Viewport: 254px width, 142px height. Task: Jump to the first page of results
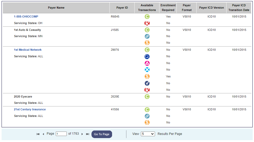[38, 134]
